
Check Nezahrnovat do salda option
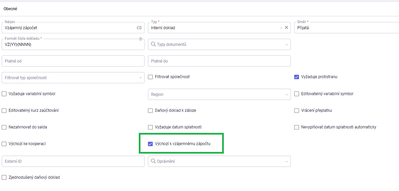pyautogui.click(x=4, y=127)
